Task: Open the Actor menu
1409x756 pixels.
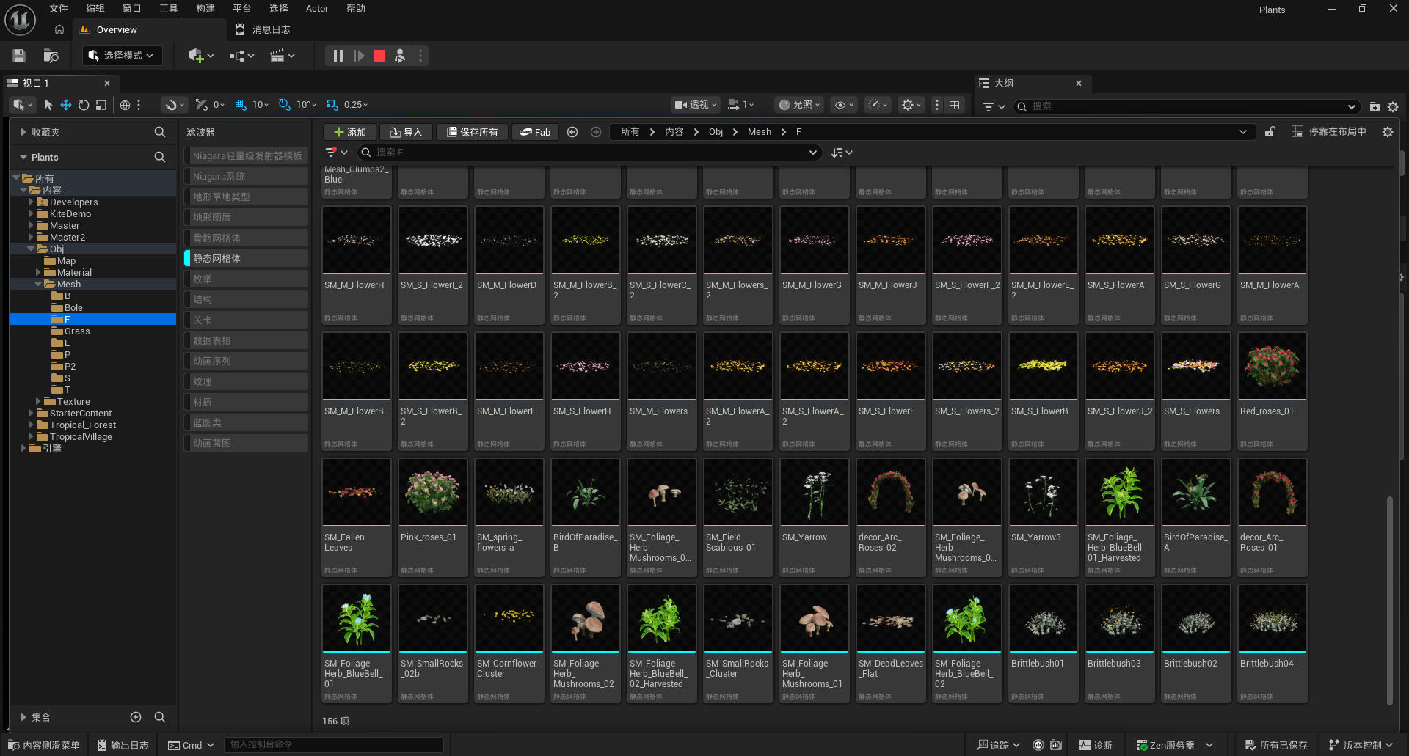Action: [317, 9]
